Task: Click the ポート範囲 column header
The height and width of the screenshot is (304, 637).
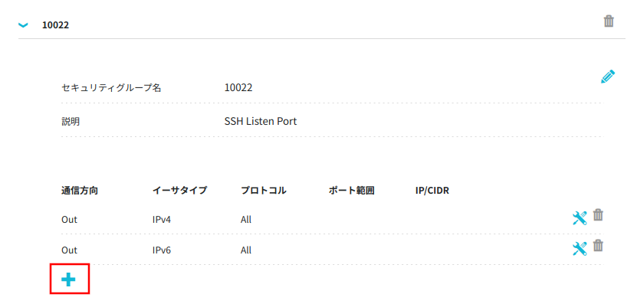Action: 351,191
